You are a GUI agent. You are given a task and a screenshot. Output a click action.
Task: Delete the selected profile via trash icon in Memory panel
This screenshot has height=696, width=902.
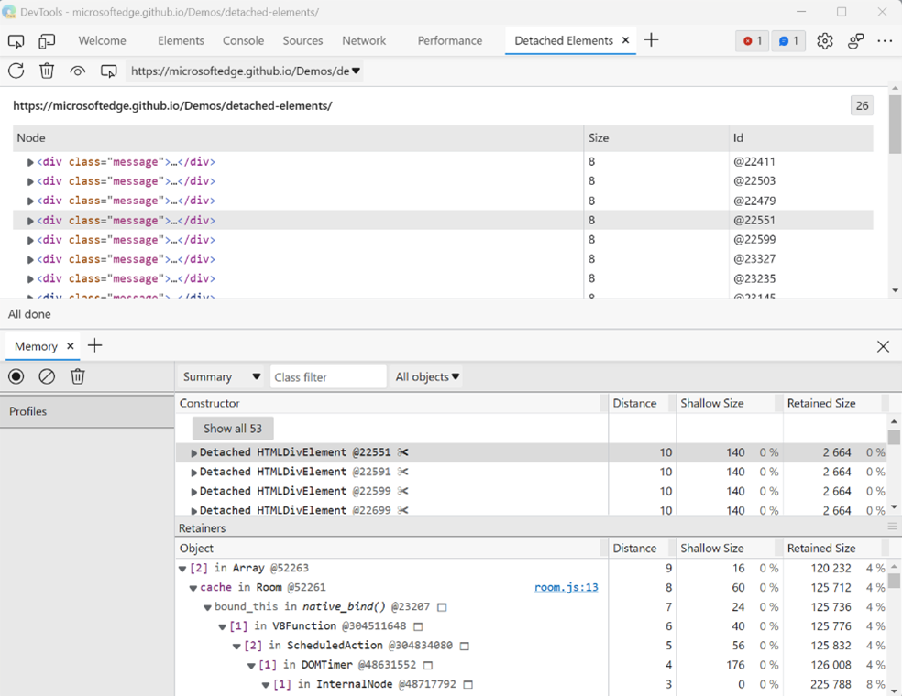(x=78, y=376)
